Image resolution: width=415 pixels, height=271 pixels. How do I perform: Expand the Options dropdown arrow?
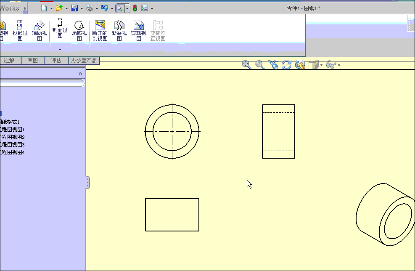coord(152,8)
